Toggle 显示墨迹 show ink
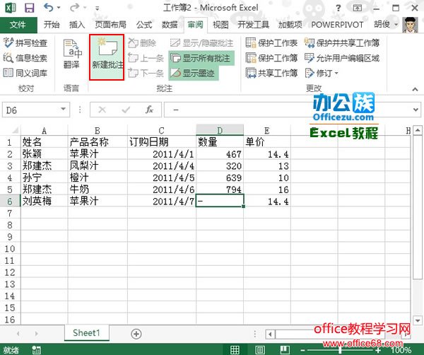 tap(193, 73)
